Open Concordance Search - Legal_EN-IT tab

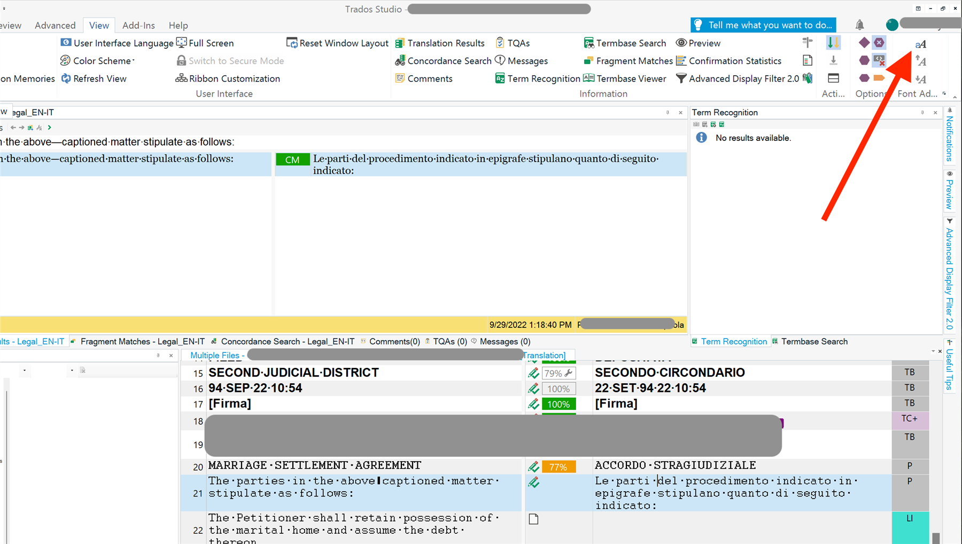coord(283,342)
